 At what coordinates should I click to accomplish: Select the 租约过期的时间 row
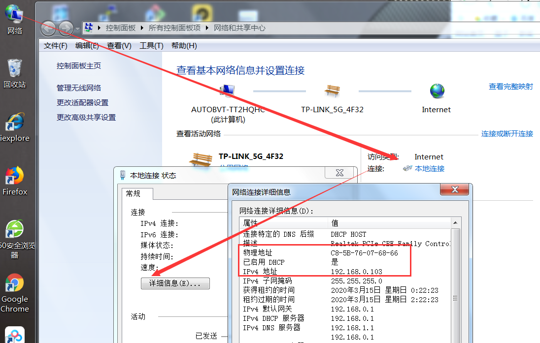point(344,300)
